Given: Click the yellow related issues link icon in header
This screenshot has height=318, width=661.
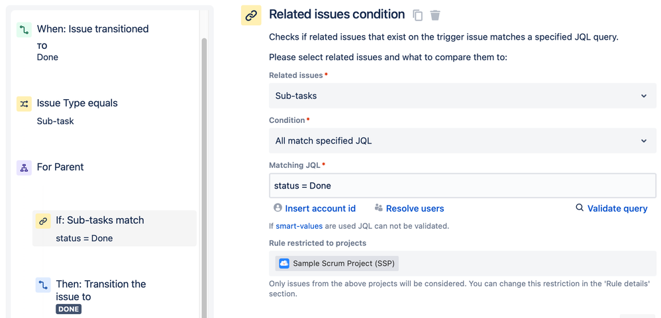Looking at the screenshot, I should (x=251, y=16).
